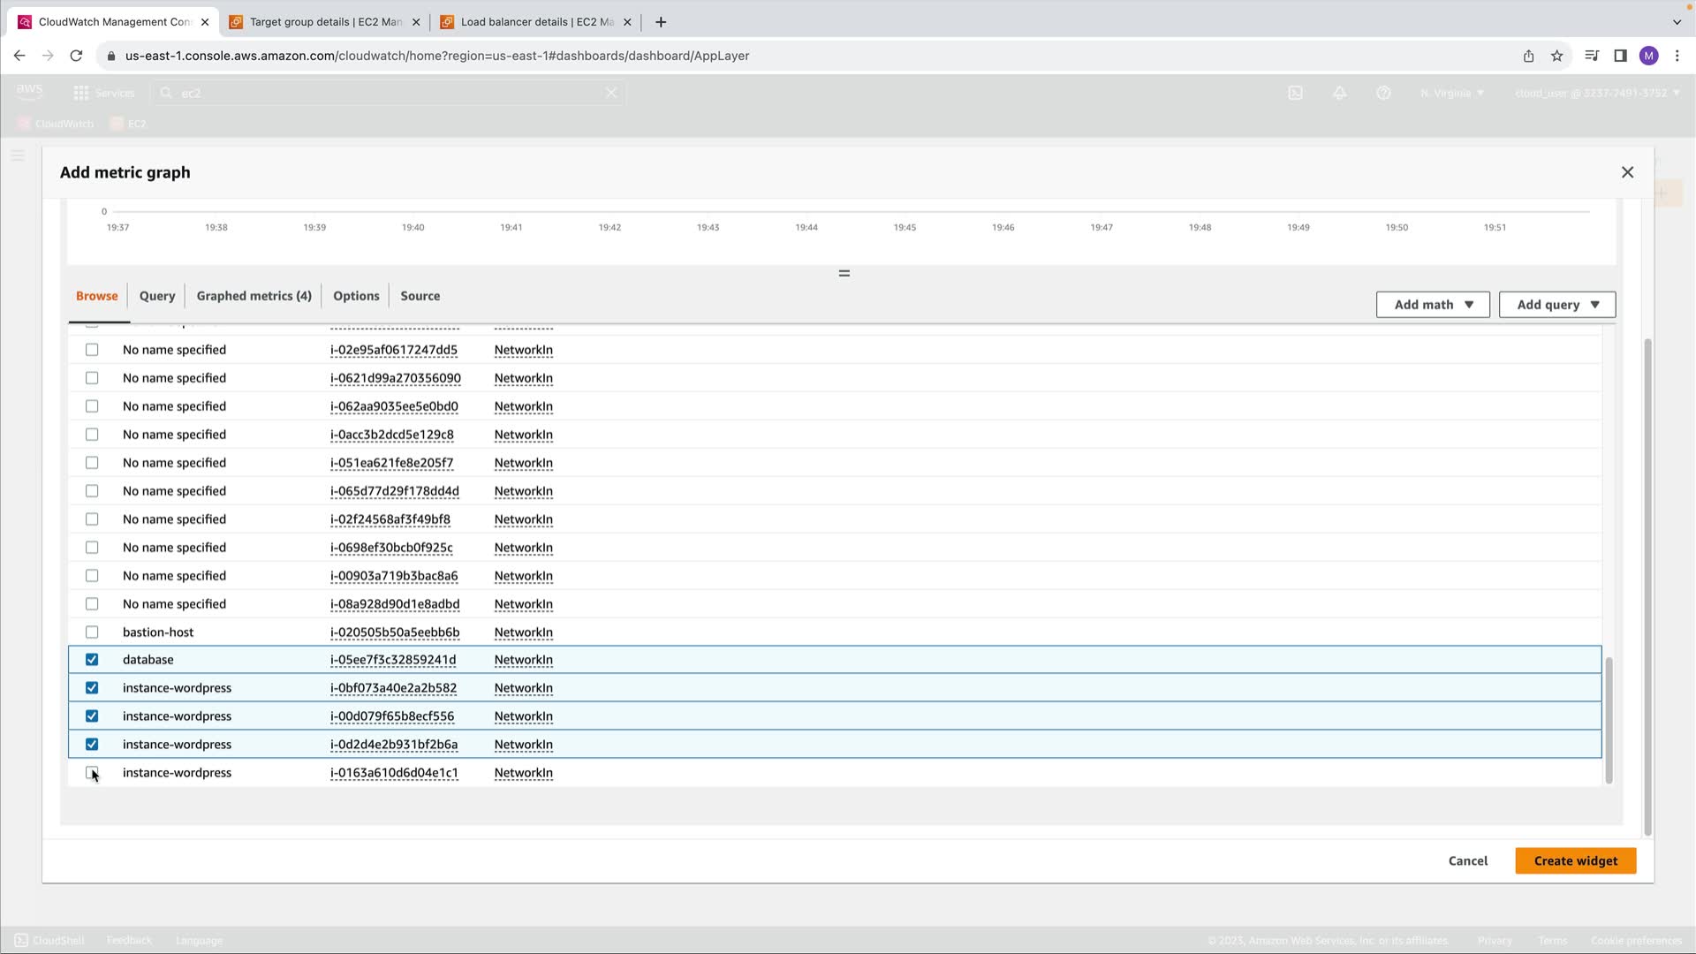Open NetworkIn menu for database row
The height and width of the screenshot is (954, 1696).
523,660
